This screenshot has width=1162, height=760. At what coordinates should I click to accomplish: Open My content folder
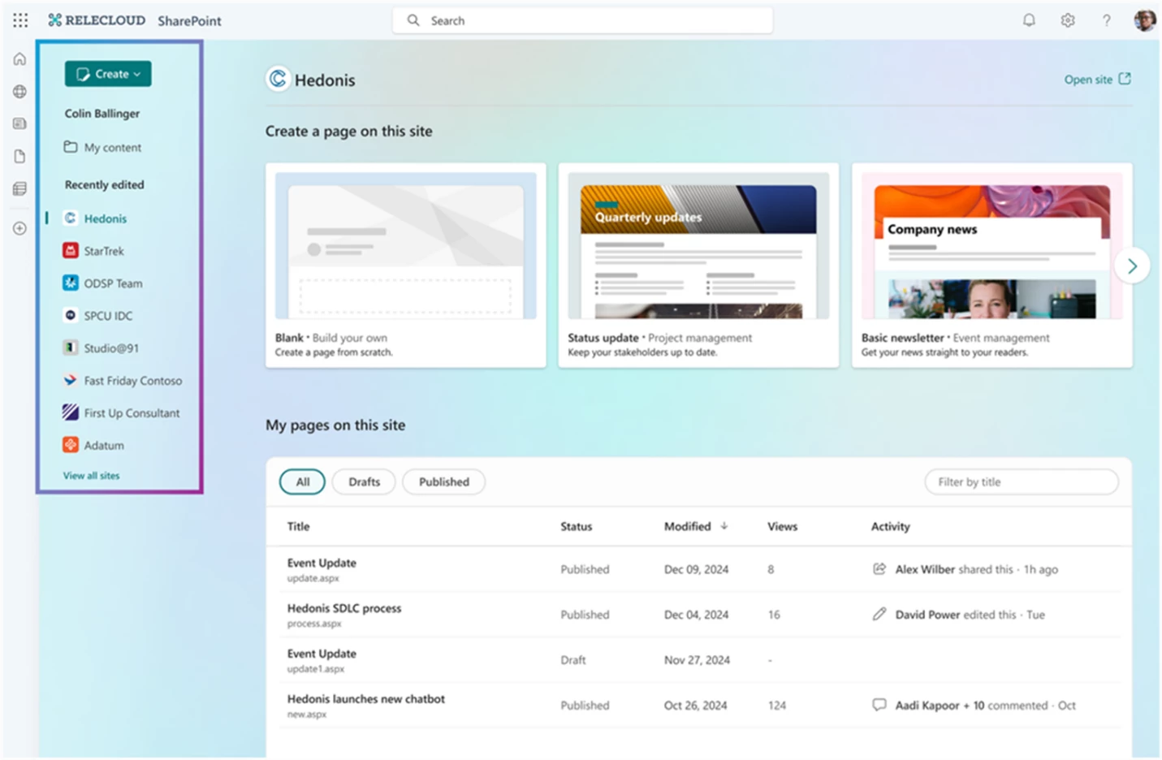(x=103, y=147)
